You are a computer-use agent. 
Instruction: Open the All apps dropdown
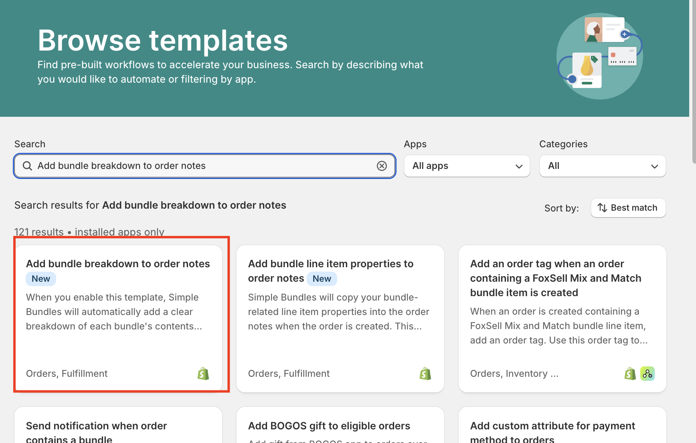[467, 166]
